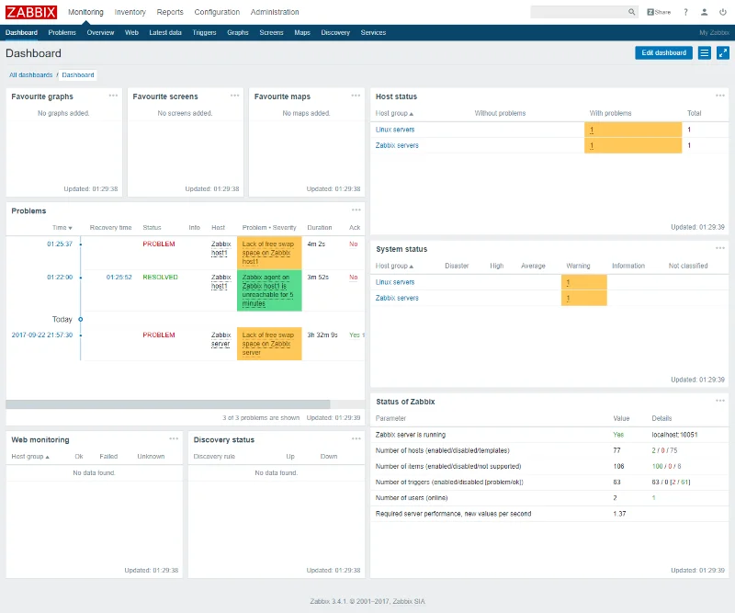Switch to the Discovery submenu tab
Viewport: 735px width, 613px height.
point(335,33)
